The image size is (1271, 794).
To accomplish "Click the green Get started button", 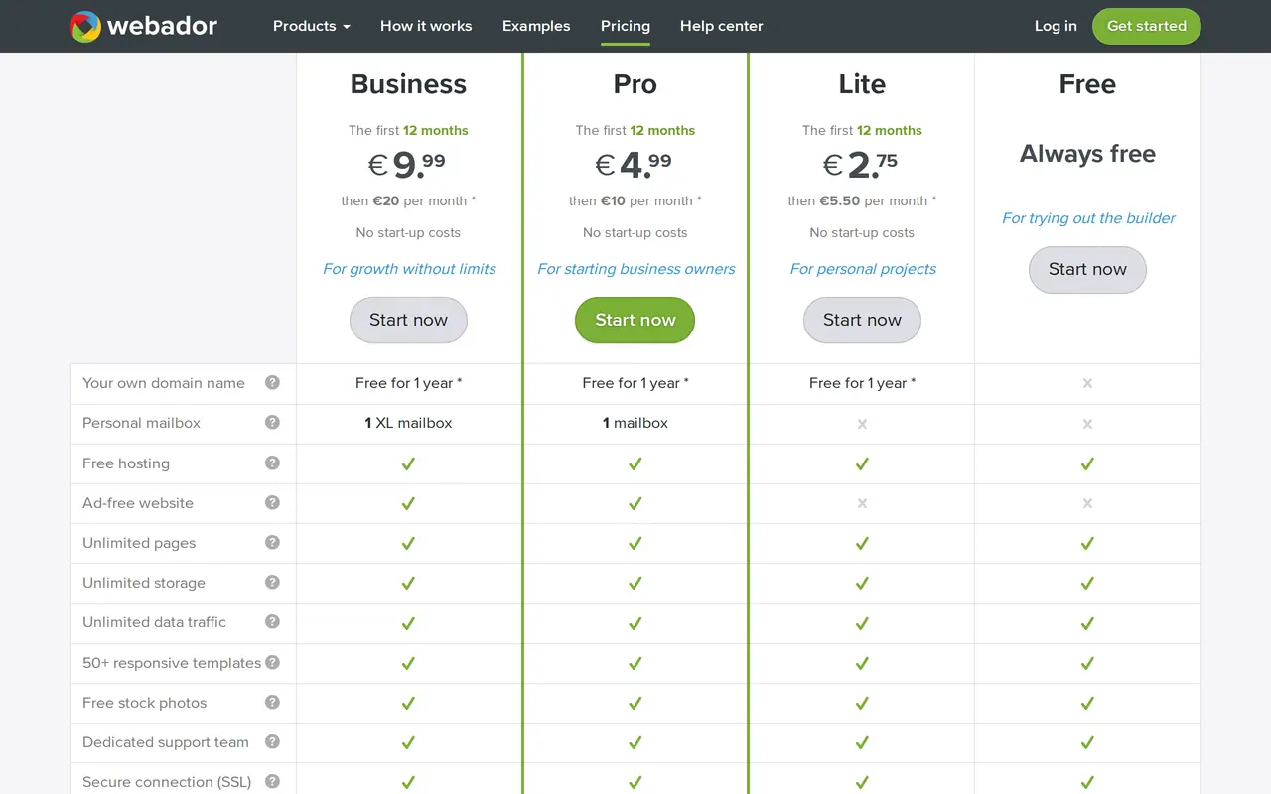I will 1147,26.
